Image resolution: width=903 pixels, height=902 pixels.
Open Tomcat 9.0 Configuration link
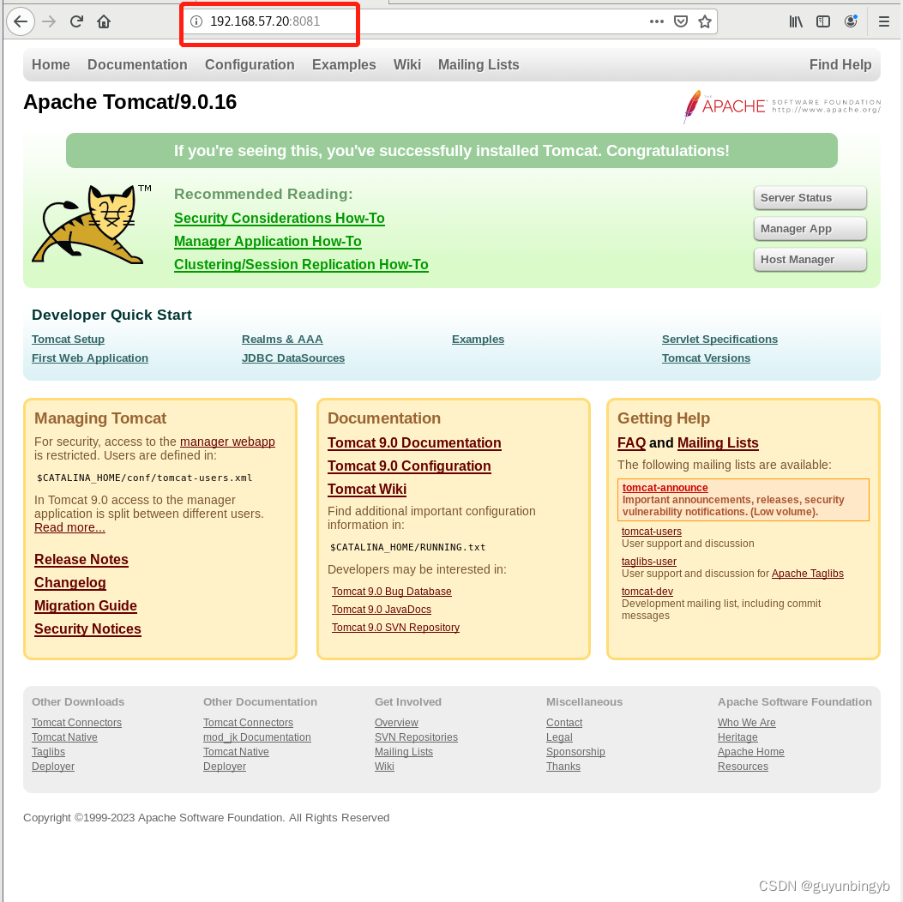pos(409,466)
